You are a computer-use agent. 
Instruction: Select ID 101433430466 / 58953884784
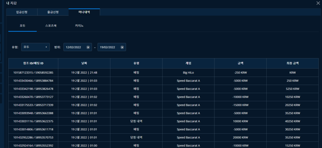(x=33, y=81)
